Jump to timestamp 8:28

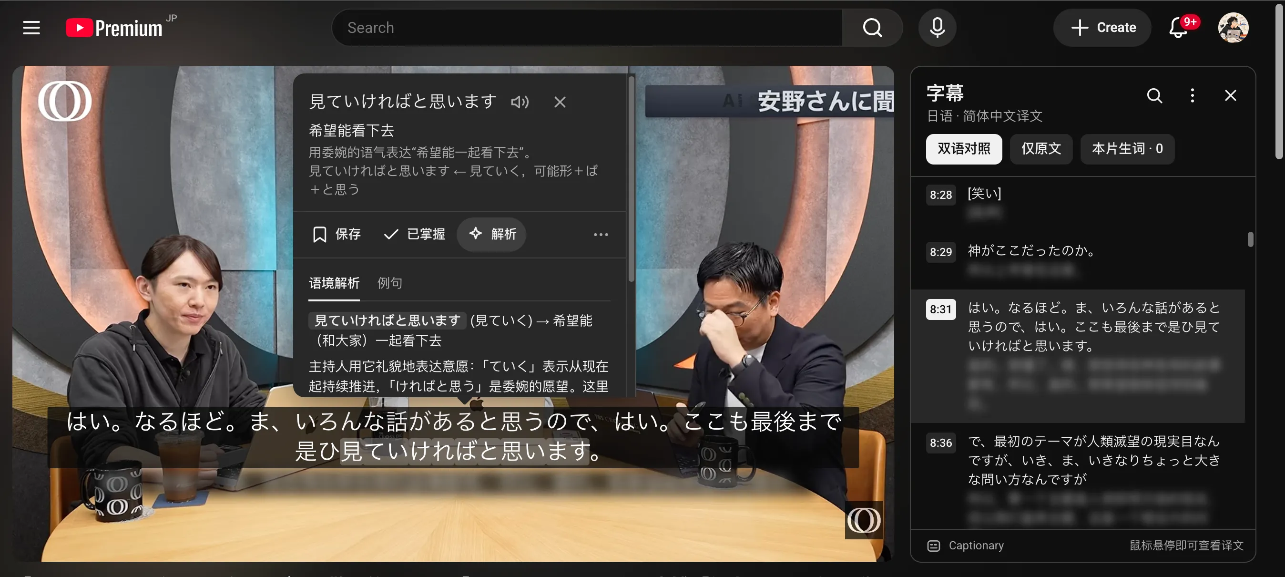pyautogui.click(x=941, y=195)
